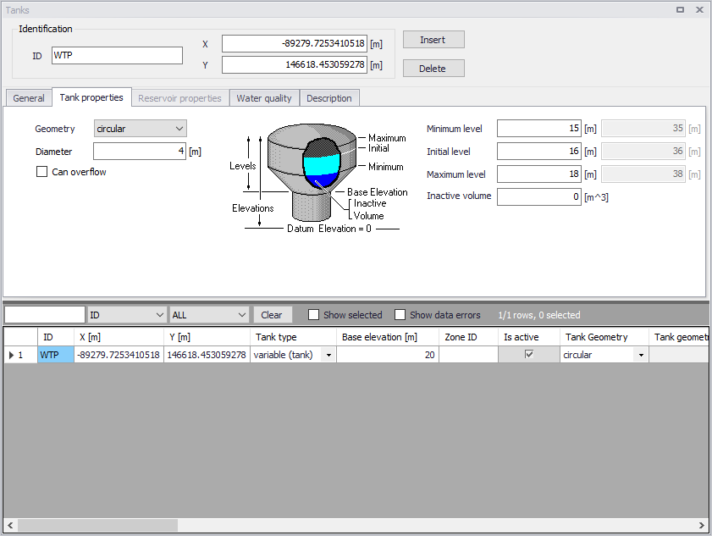The width and height of the screenshot is (712, 536).
Task: Switch to the Tank properties tab
Action: [x=91, y=97]
